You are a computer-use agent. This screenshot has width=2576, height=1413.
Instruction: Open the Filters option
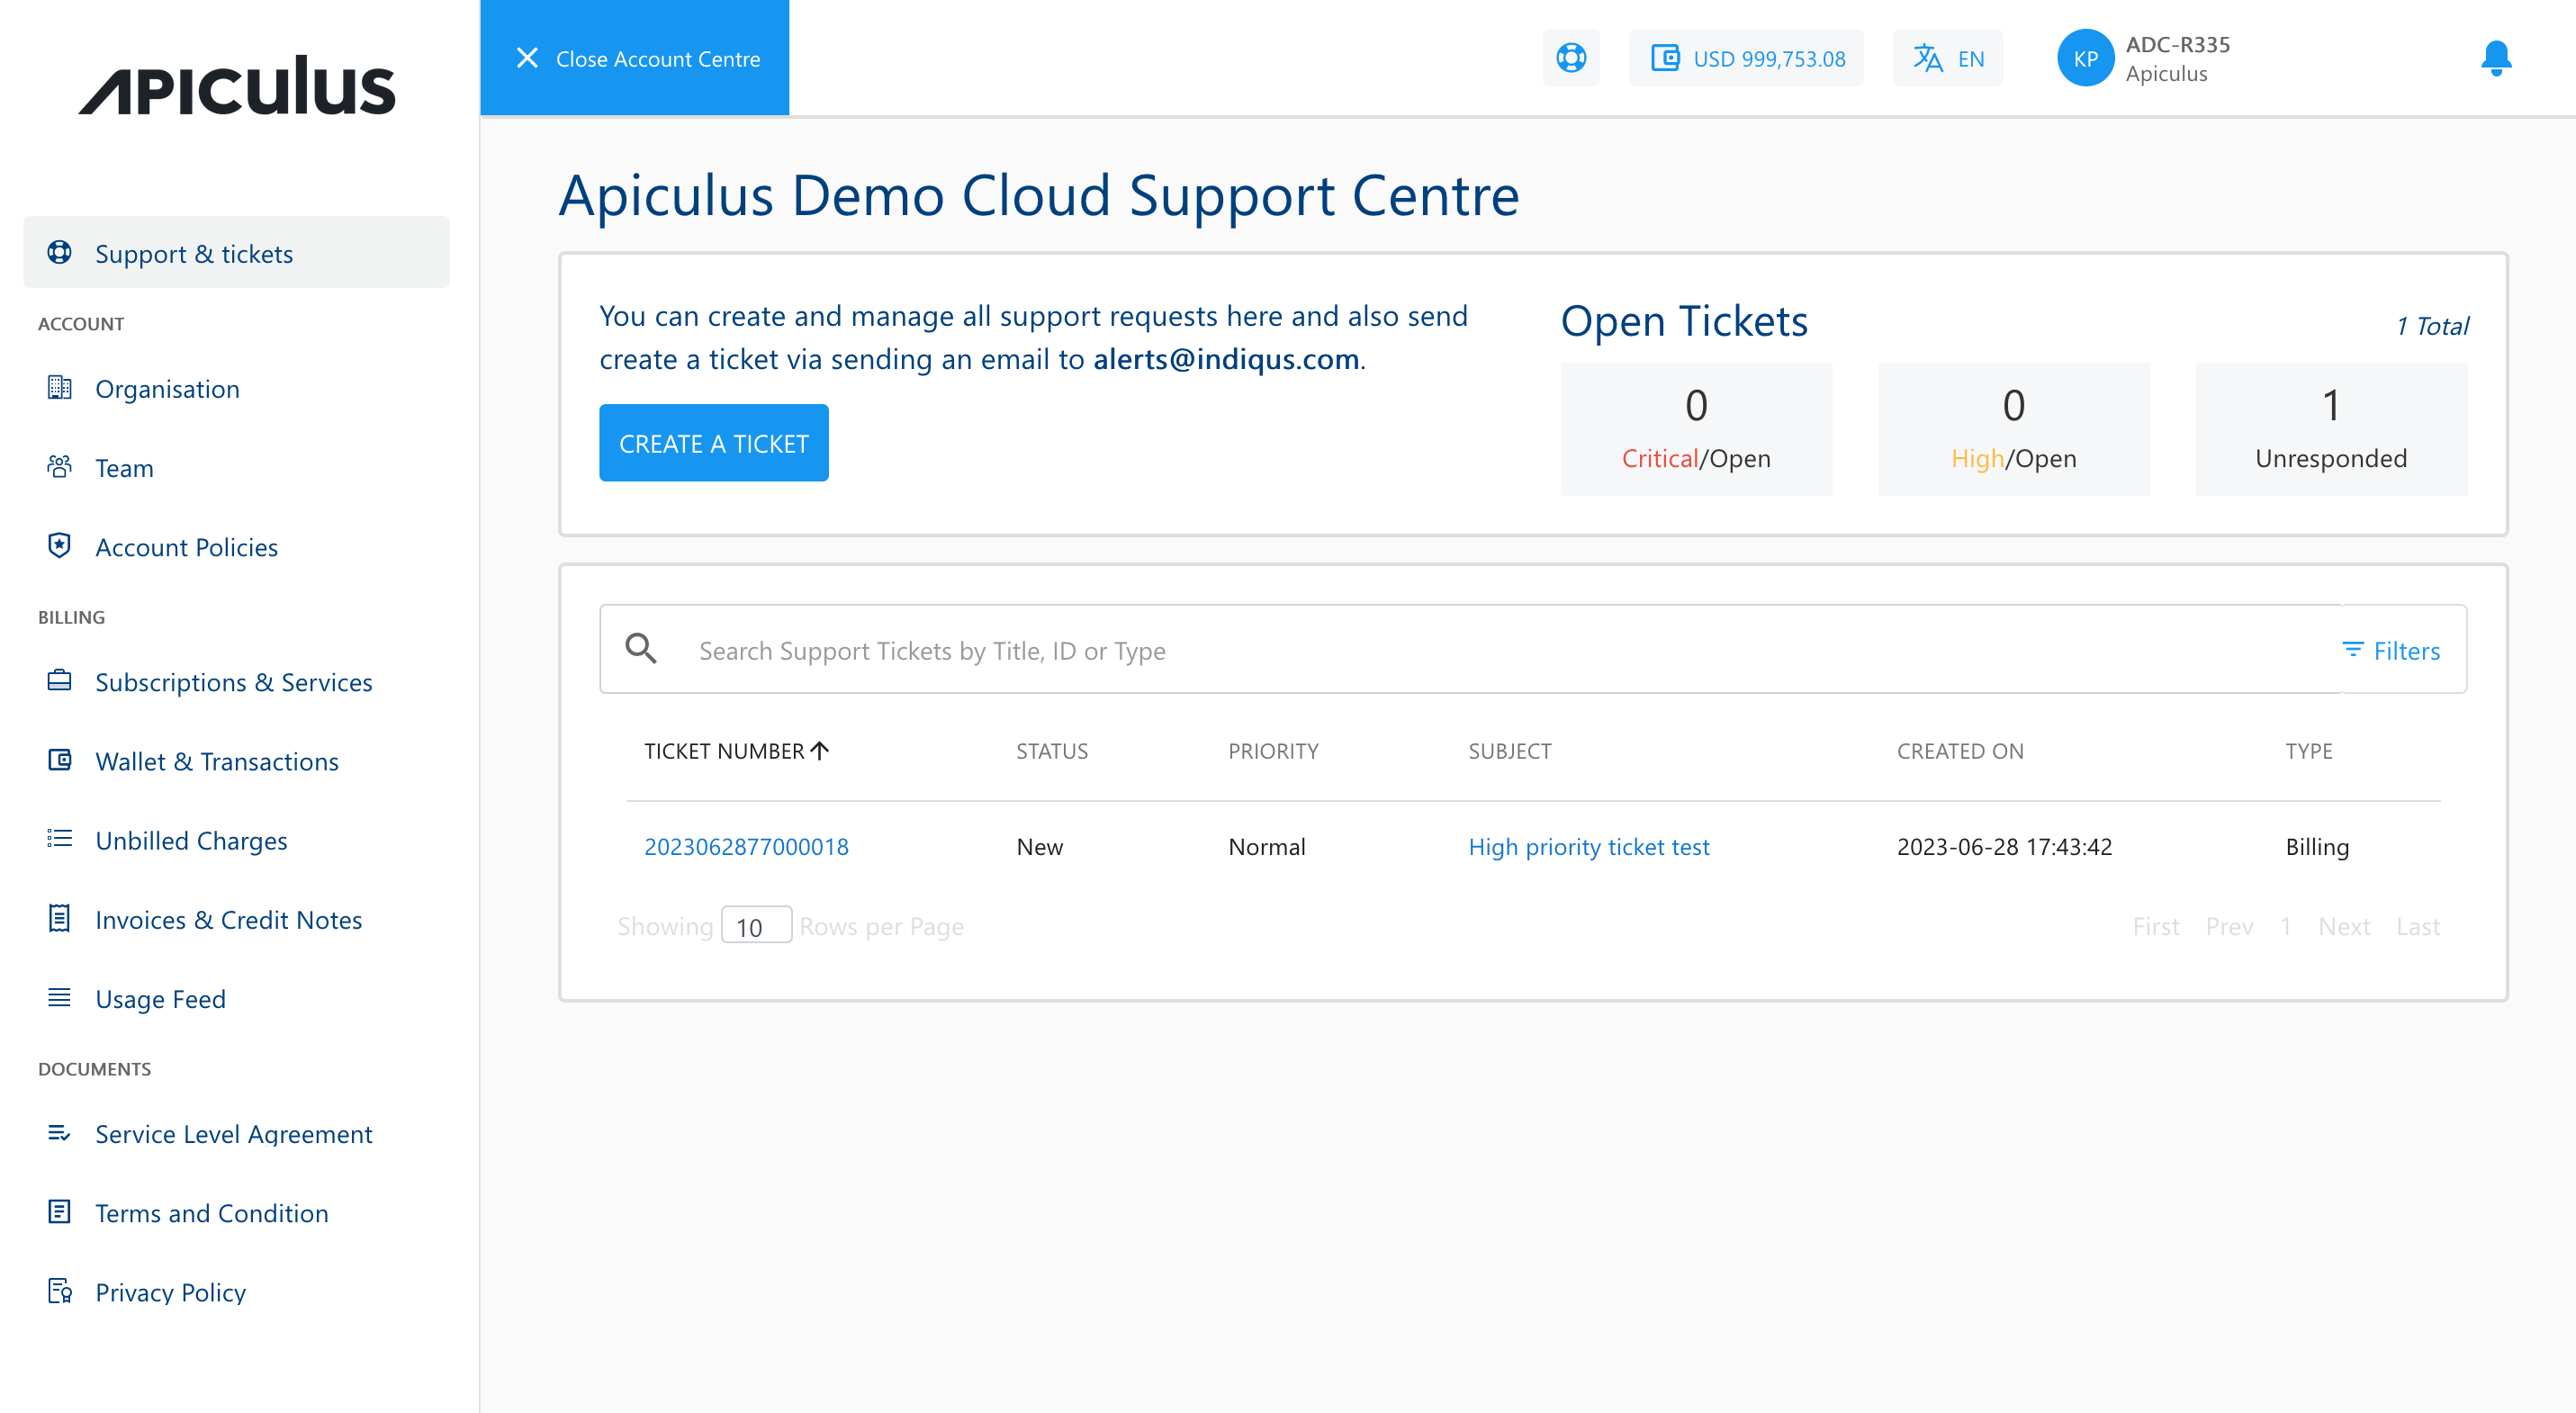(x=2390, y=651)
